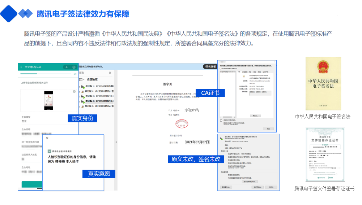362x205 pixels.
Task: Click the 修订版 1 signature status icon
Action: 83,86
